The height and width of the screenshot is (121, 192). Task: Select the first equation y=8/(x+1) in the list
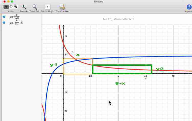[14, 17]
